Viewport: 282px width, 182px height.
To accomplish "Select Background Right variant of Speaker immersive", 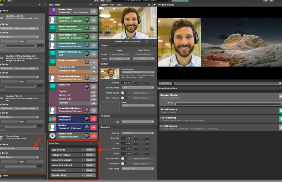I will [x=67, y=71].
